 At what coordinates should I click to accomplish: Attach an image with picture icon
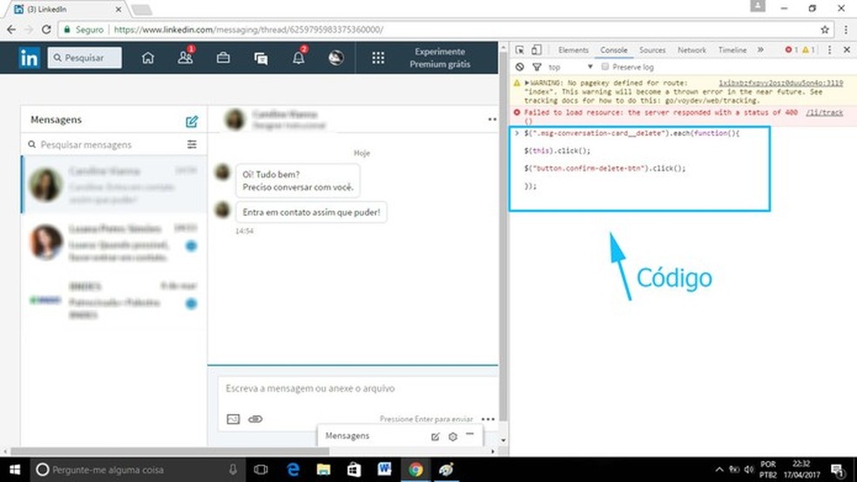233,418
